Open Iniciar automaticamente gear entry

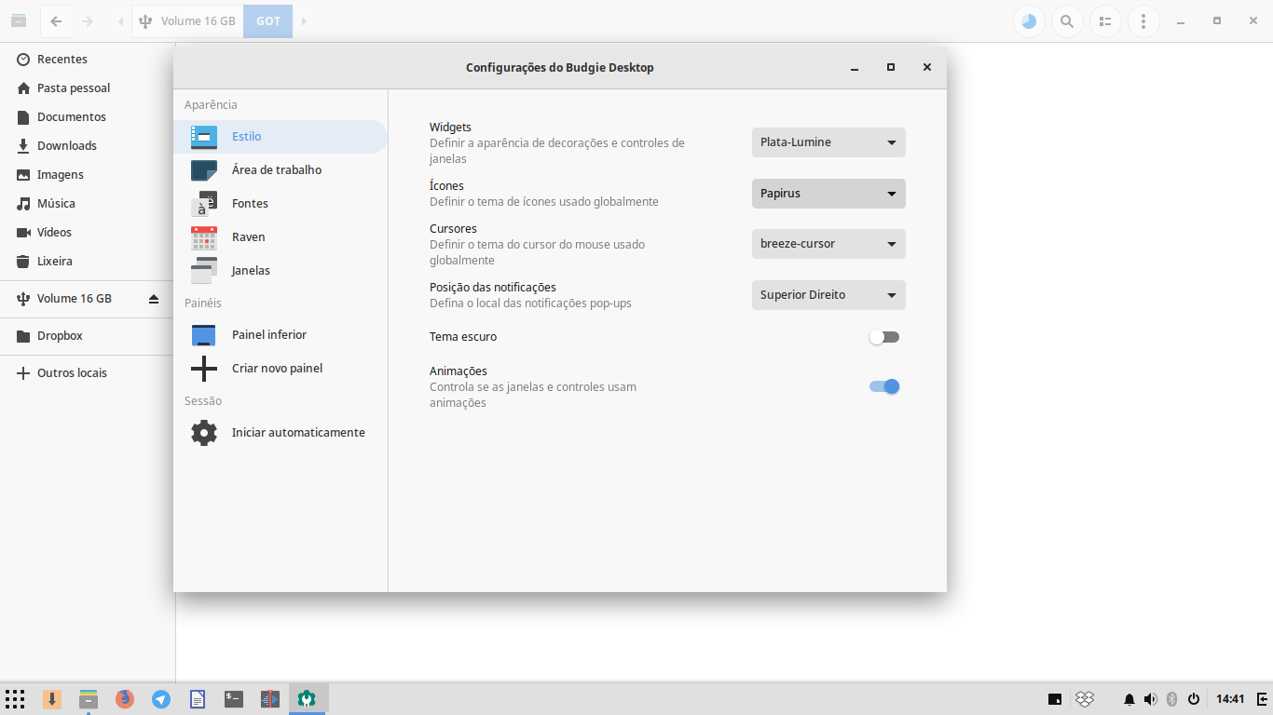pos(204,433)
